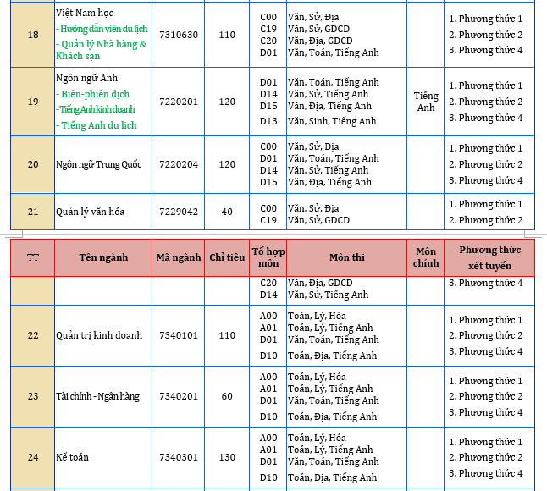Click "Văn, Sinh, Tiếng Anh" subject line
The image size is (547, 491).
tap(332, 121)
